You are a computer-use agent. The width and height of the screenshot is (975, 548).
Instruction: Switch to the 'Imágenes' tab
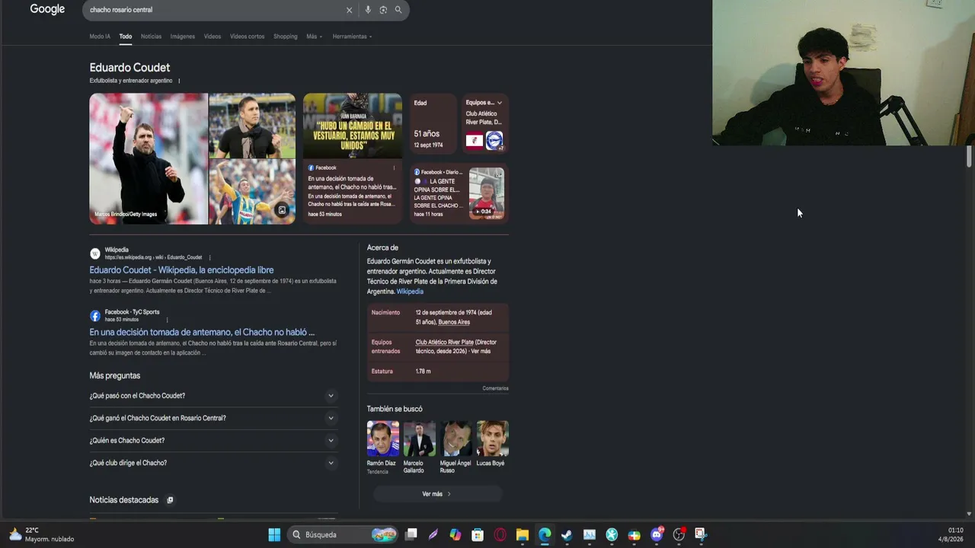pos(183,37)
